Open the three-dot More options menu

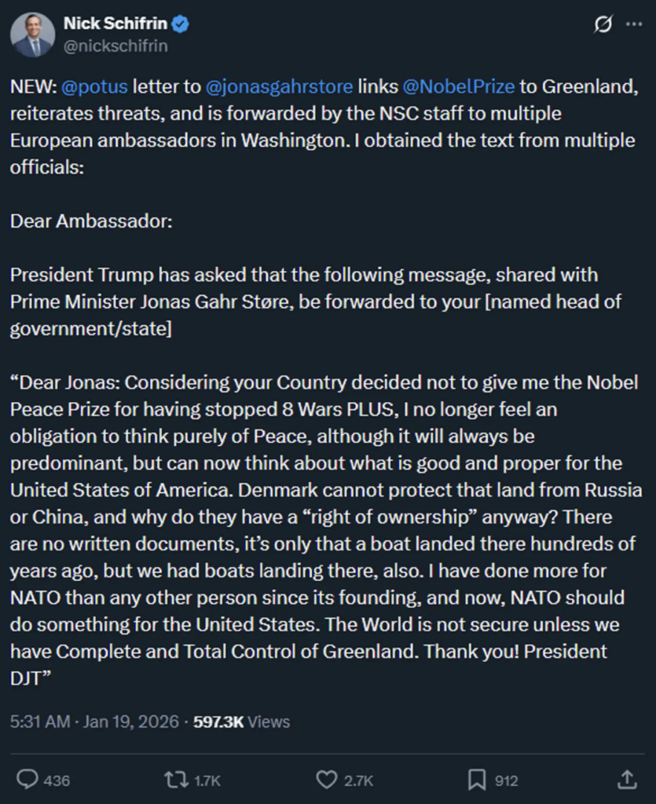[633, 25]
